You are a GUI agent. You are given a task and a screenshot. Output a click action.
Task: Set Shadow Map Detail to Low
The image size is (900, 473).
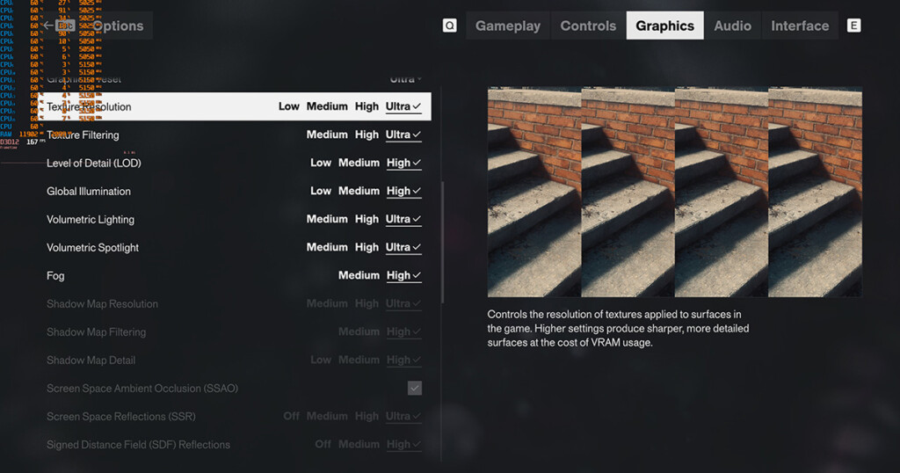[x=321, y=360]
